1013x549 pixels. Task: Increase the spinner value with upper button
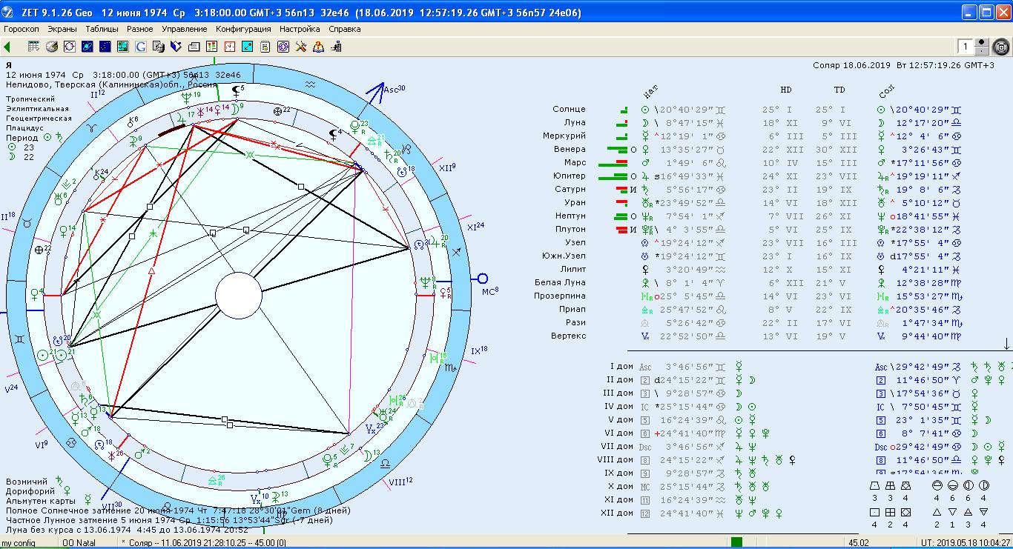[x=982, y=43]
